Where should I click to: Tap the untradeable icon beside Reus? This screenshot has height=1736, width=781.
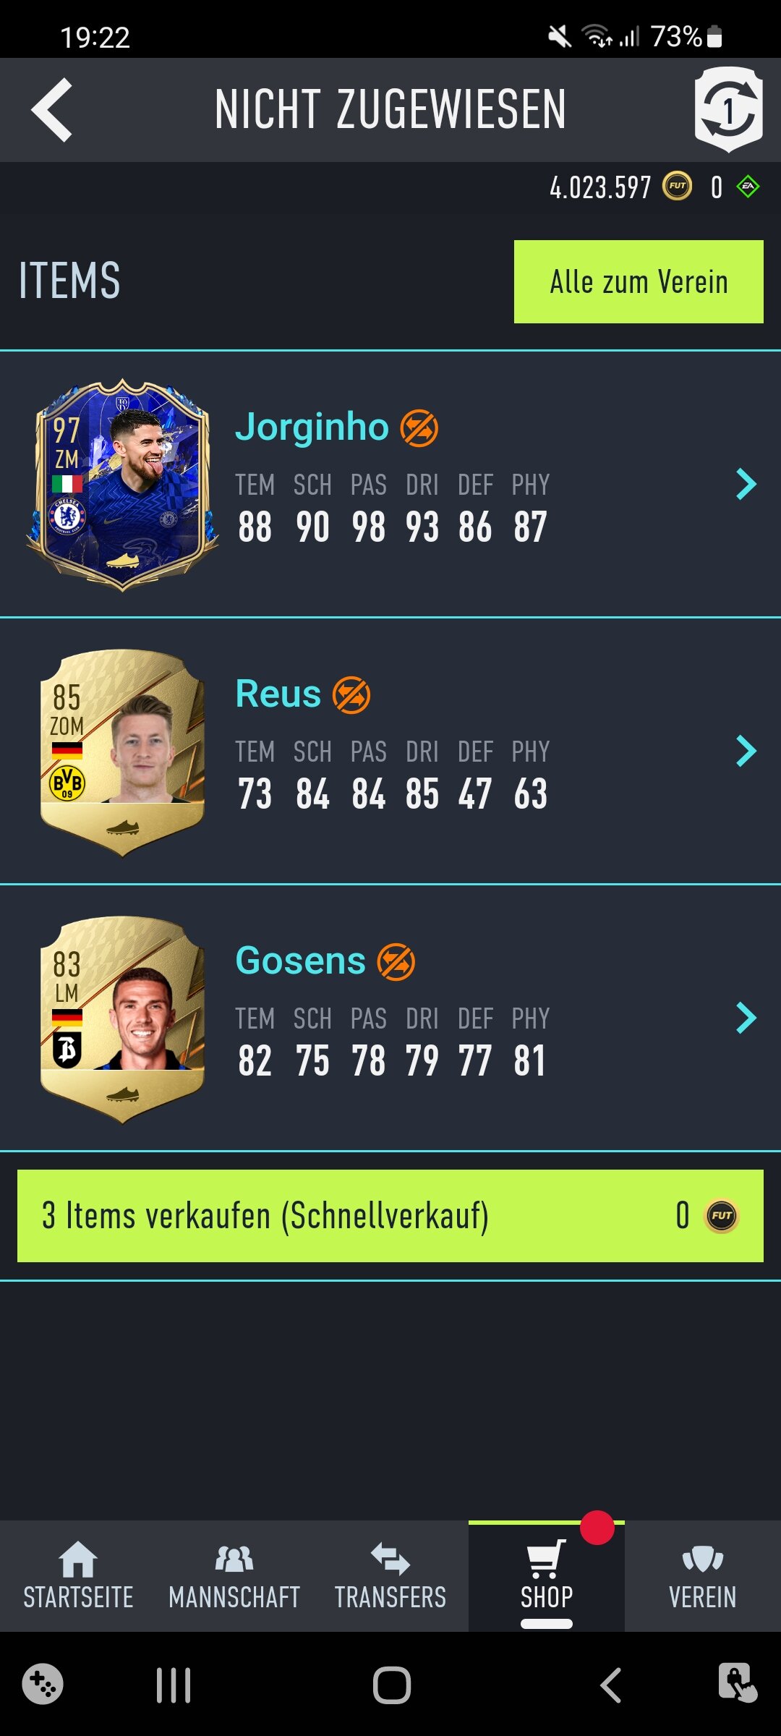pos(351,695)
